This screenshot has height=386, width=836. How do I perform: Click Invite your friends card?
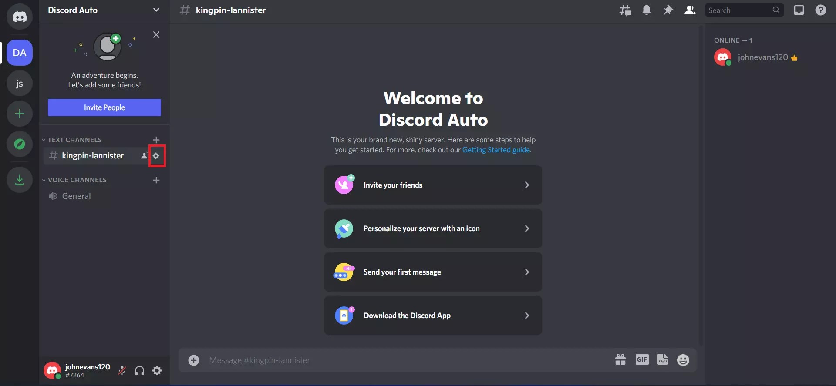[433, 185]
